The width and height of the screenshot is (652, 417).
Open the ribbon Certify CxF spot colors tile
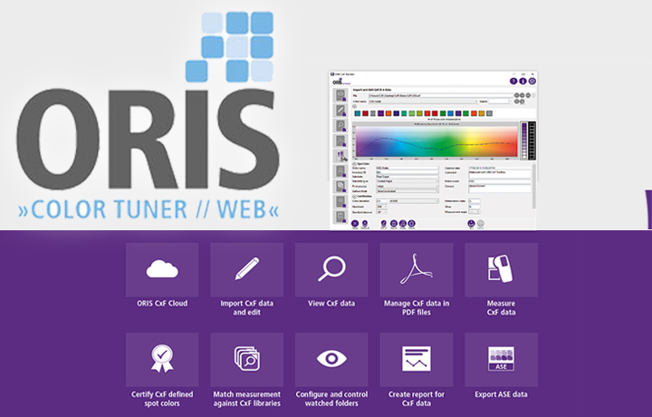tap(162, 360)
